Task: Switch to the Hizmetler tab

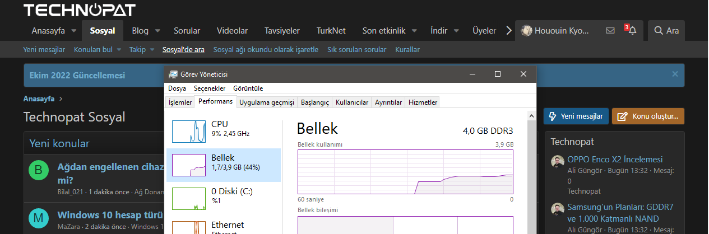Action: tap(423, 102)
